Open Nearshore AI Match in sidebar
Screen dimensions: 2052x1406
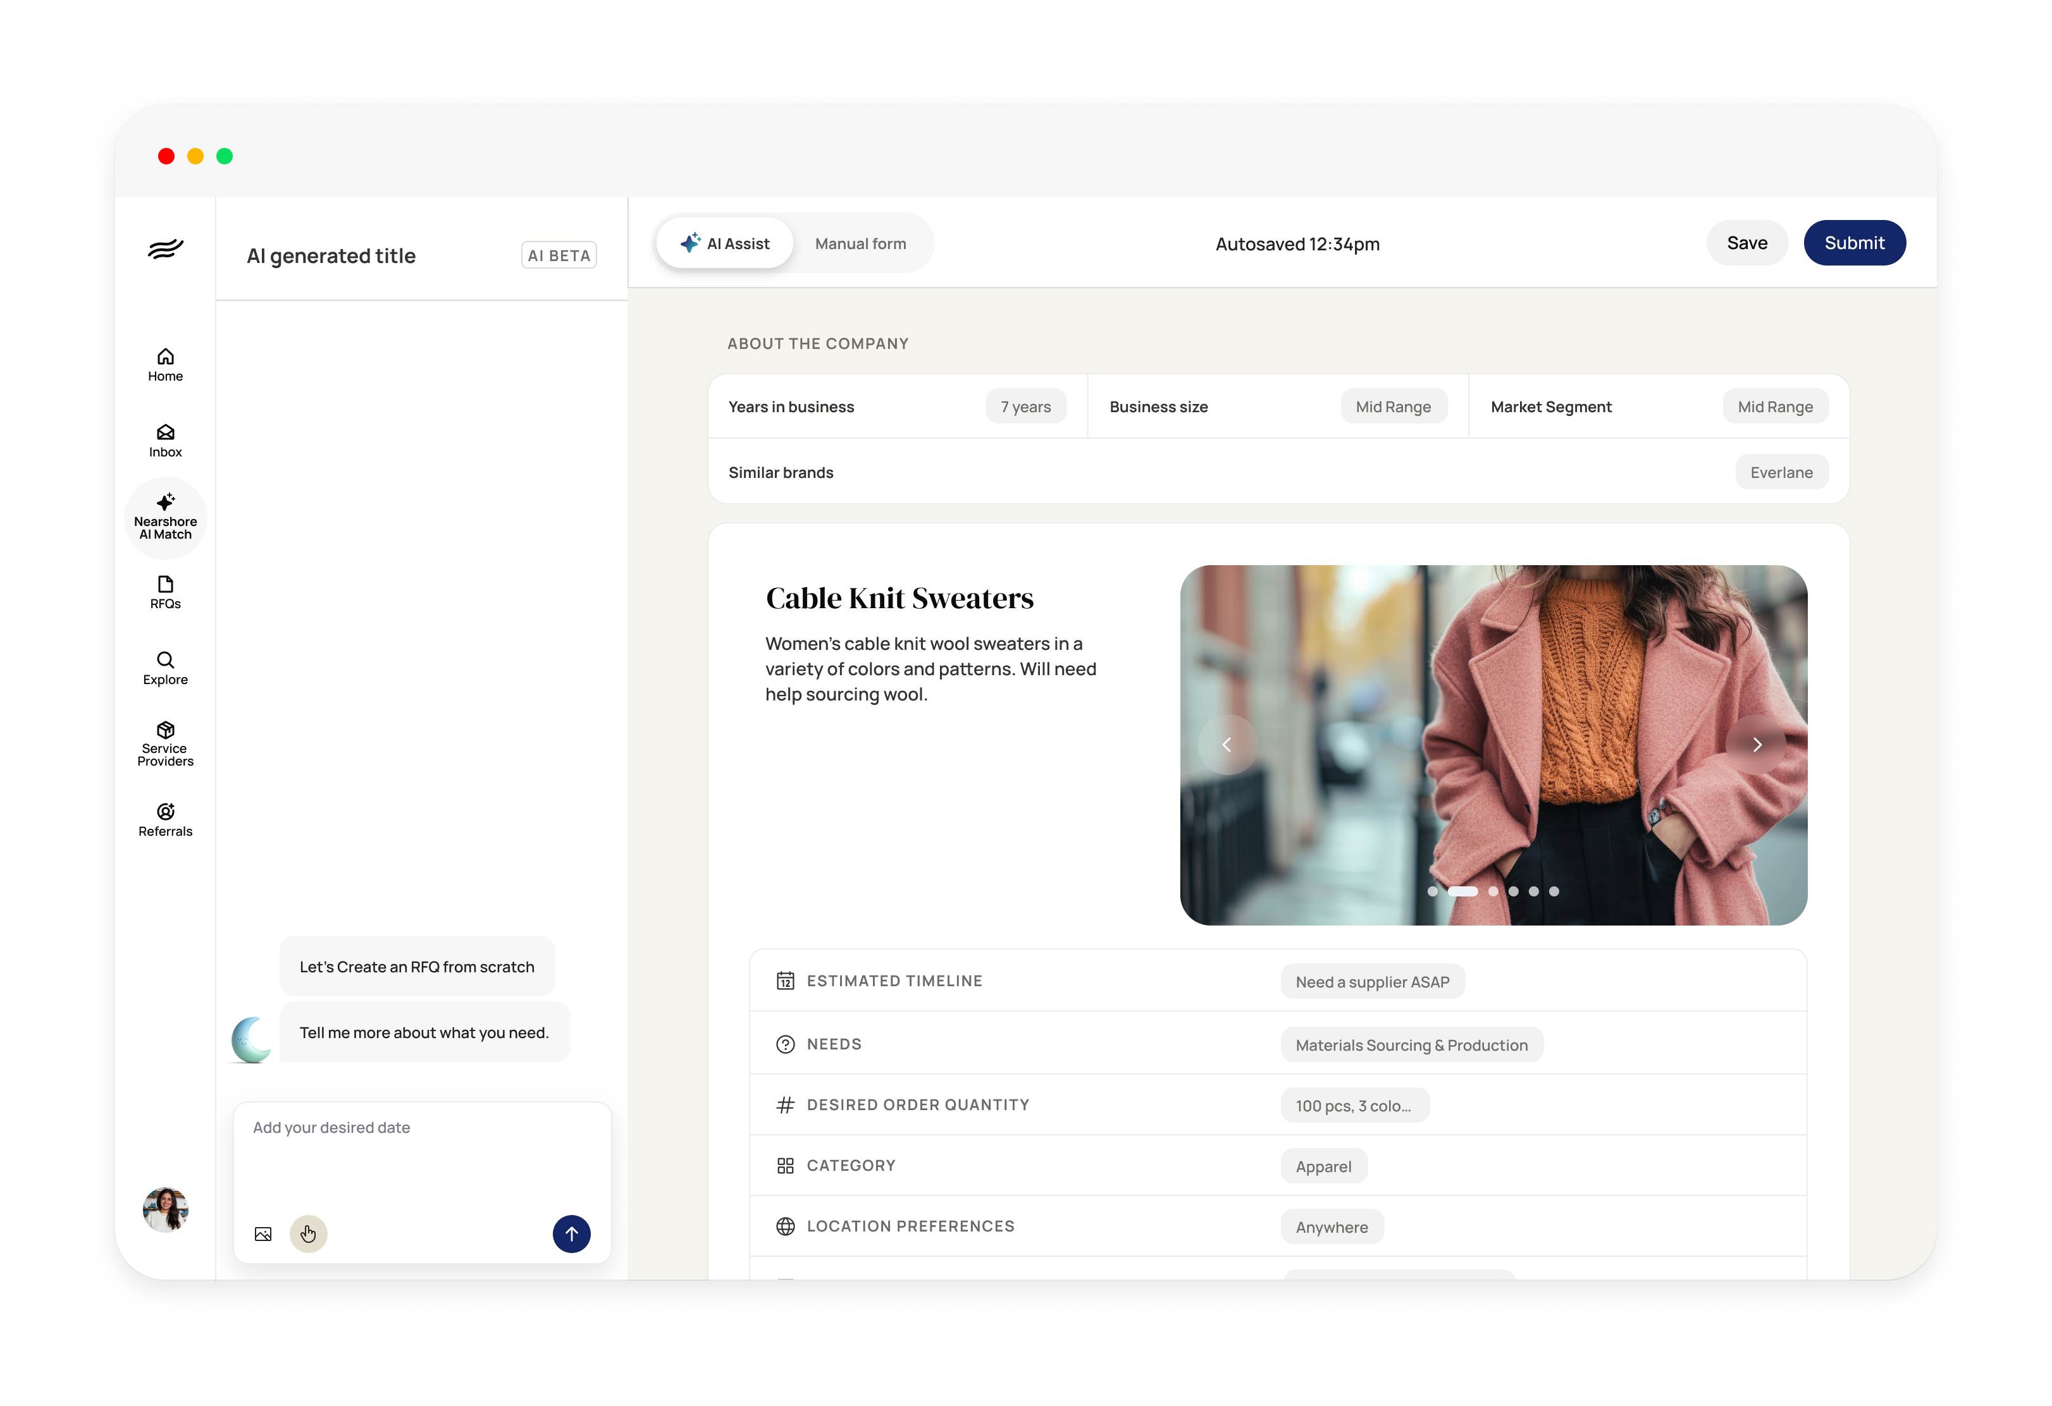(x=165, y=517)
